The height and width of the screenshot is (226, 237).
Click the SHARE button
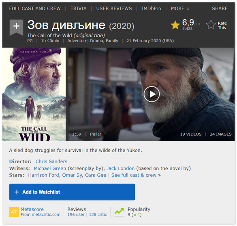point(220,8)
